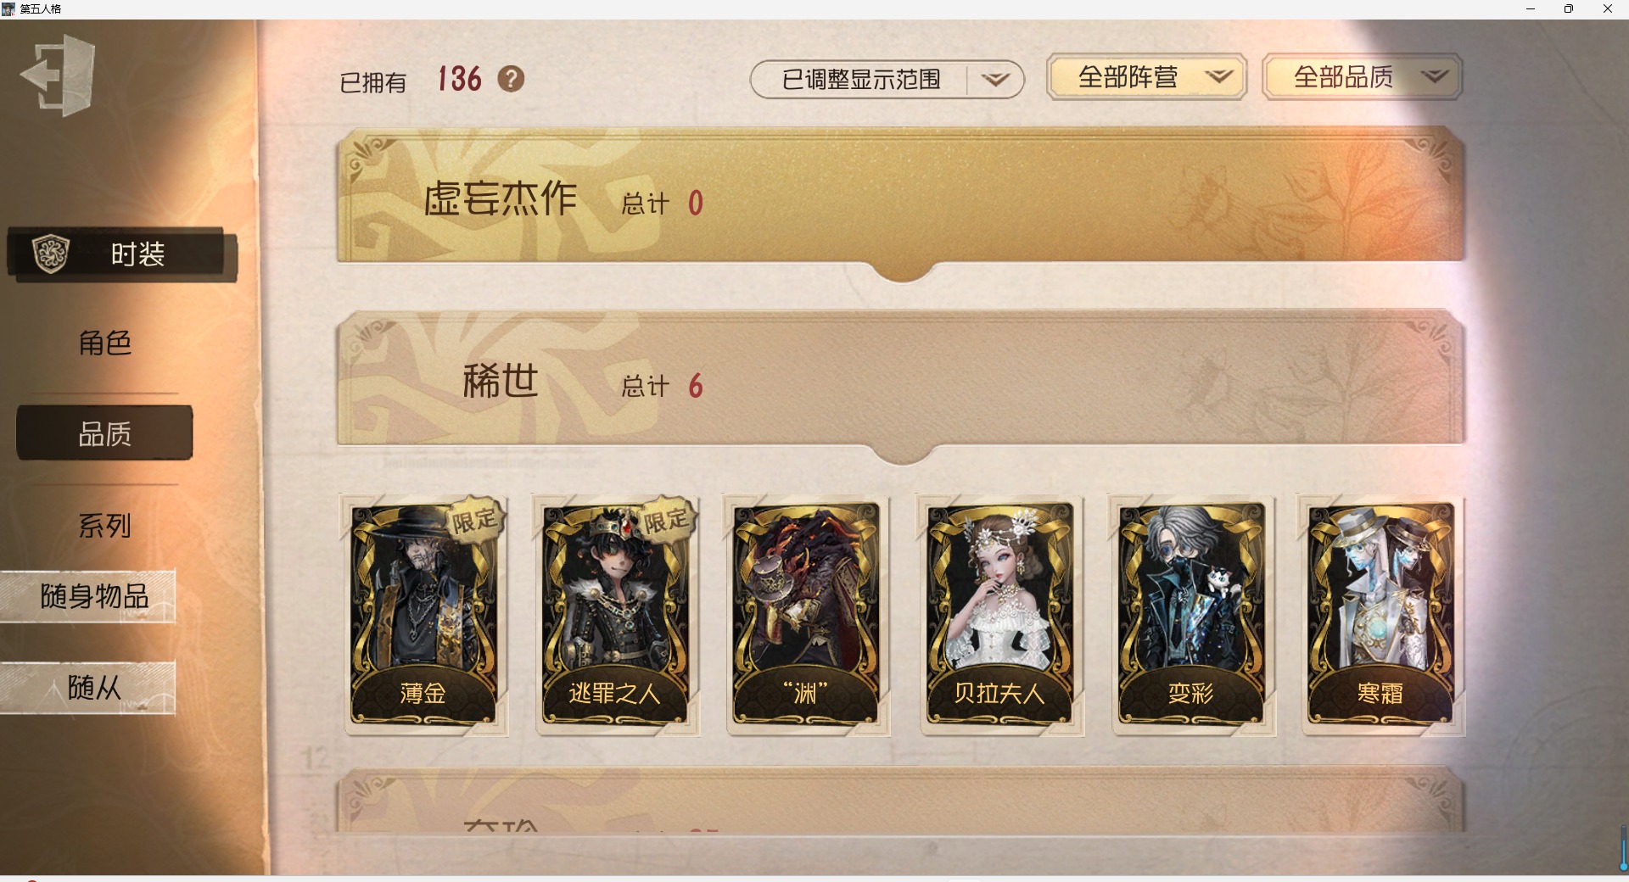Screen dimensions: 1629x882
Task: Select the 逃罪之人 costume card
Action: [615, 615]
